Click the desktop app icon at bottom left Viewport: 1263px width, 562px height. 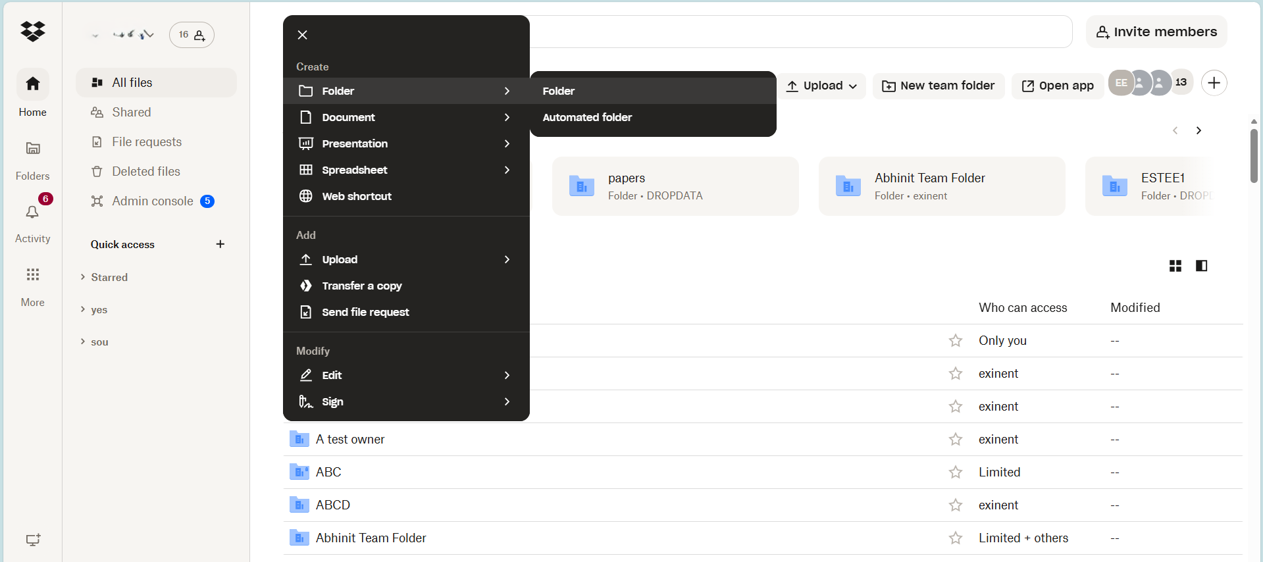pyautogui.click(x=33, y=540)
